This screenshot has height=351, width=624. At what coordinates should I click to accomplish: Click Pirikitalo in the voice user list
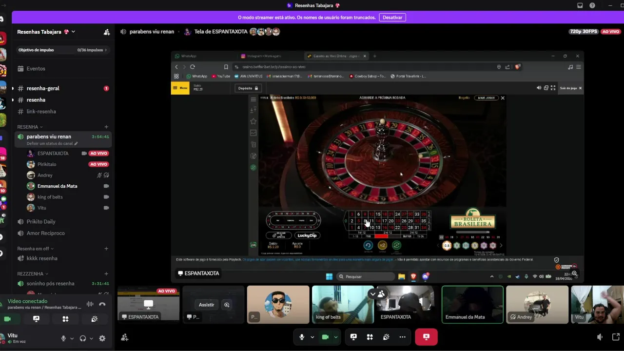point(47,164)
